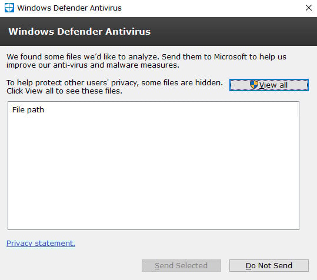
Task: Click the Send Selected button
Action: (x=181, y=265)
